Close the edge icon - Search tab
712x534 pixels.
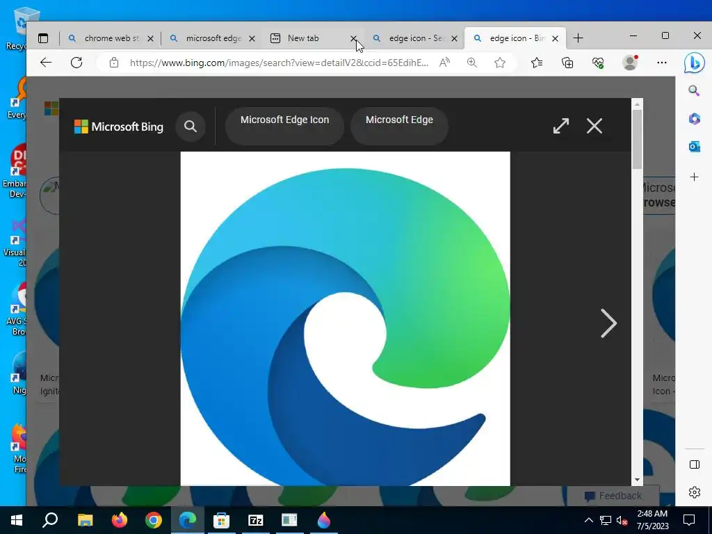(x=454, y=39)
